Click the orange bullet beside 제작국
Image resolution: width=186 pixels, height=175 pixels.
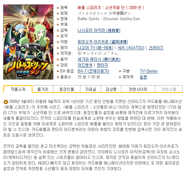120,77
